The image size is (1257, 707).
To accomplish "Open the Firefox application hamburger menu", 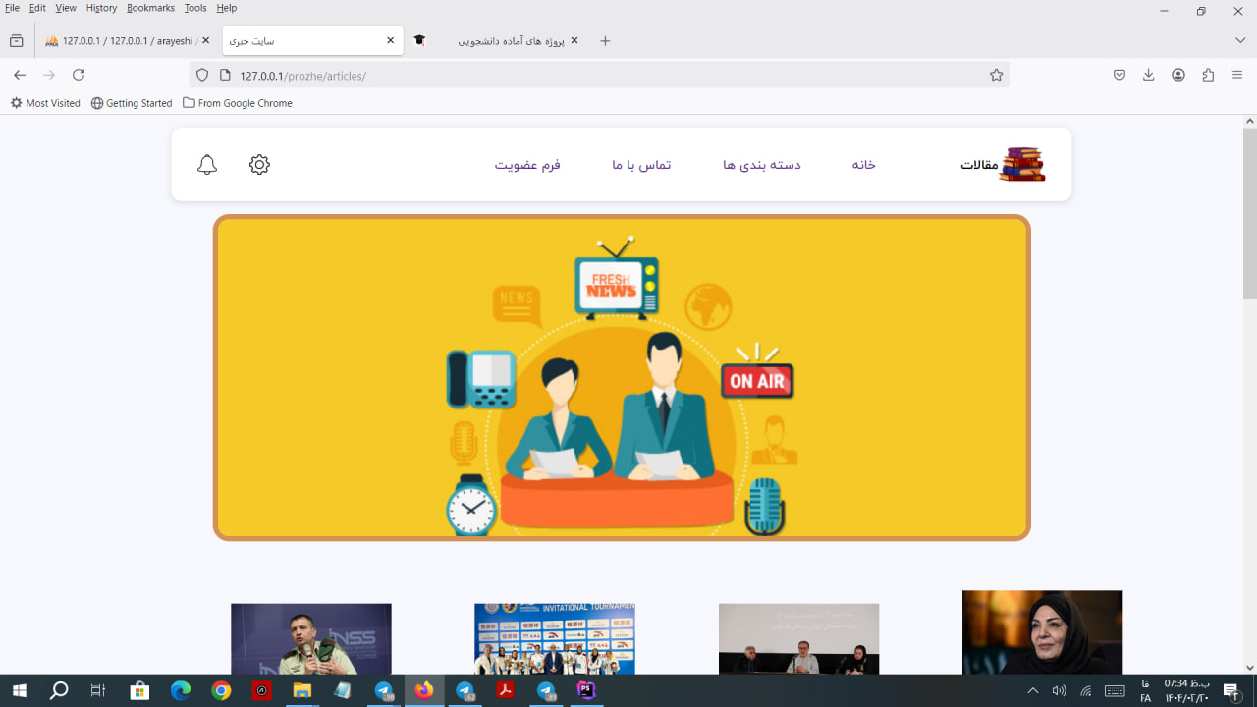I will (1237, 76).
